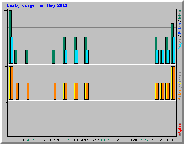
Task: Click green day label '18' on x-axis
Action: 102,140
